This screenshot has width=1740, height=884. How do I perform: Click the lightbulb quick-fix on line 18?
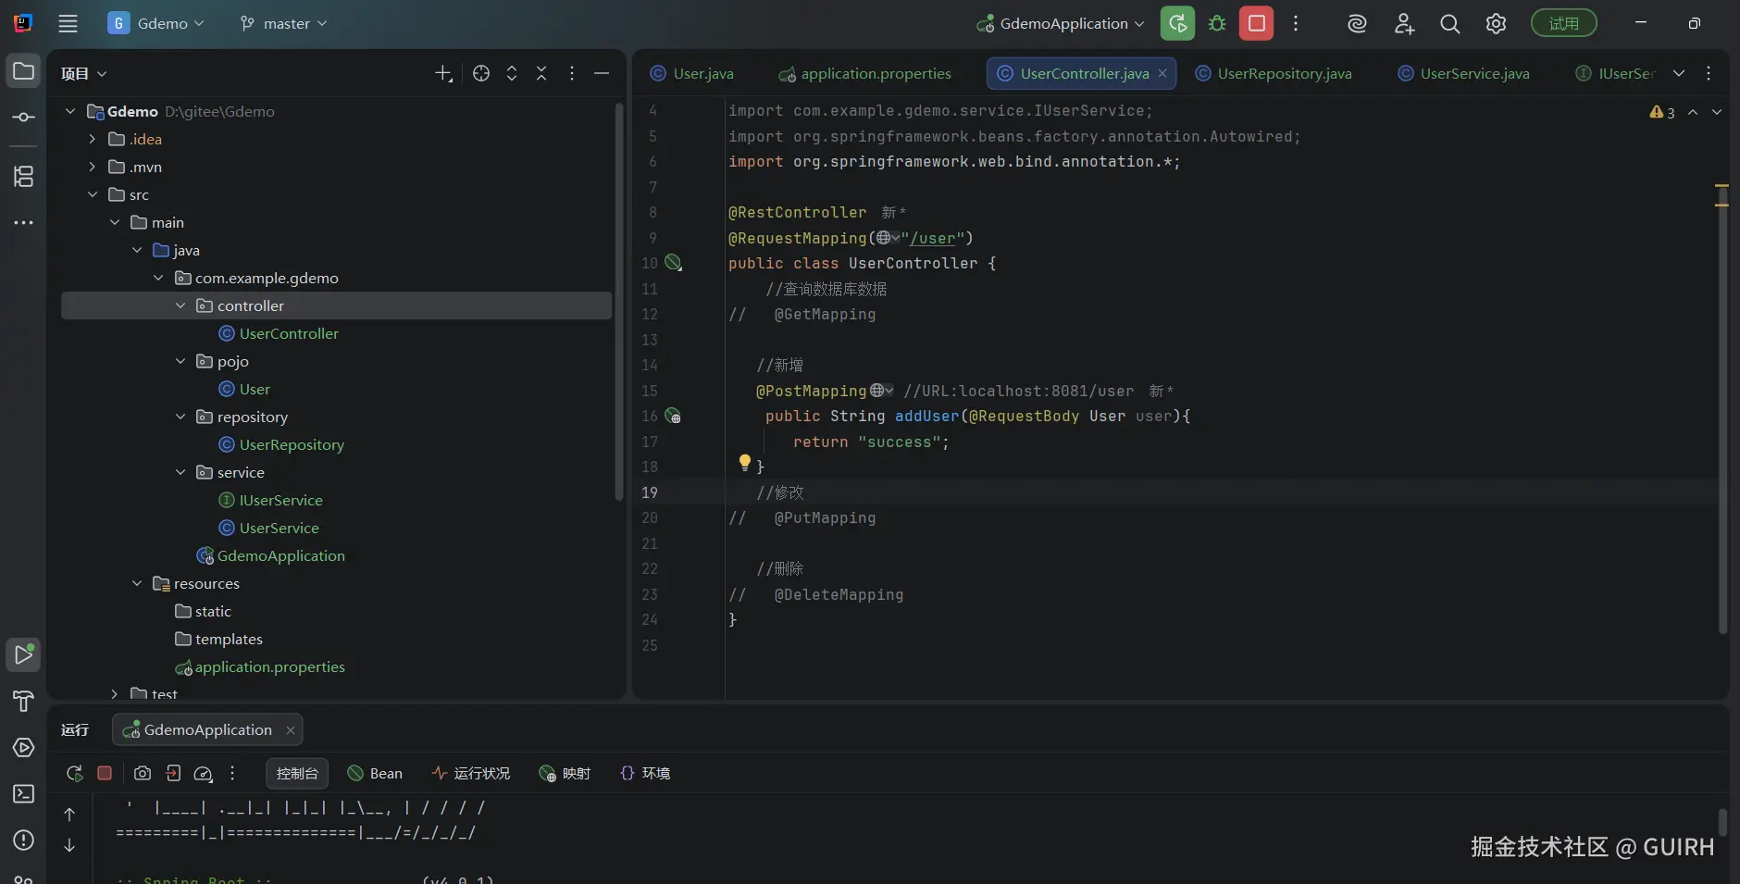[x=744, y=462]
